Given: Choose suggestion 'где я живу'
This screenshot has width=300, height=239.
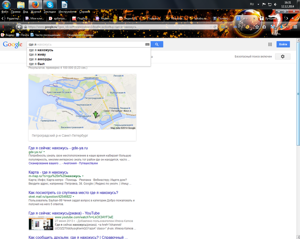Looking at the screenshot, I should 89,54.
